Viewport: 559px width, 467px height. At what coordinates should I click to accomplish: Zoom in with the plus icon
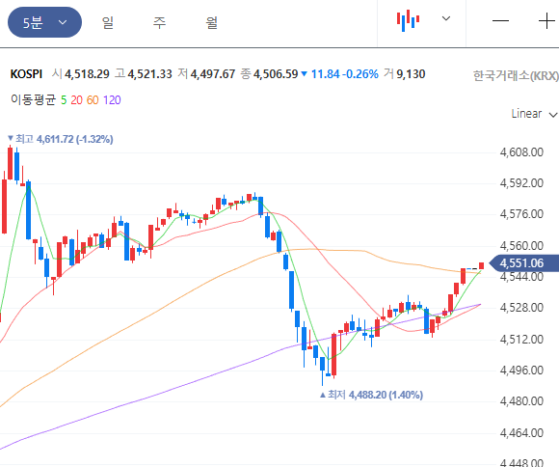click(x=546, y=21)
